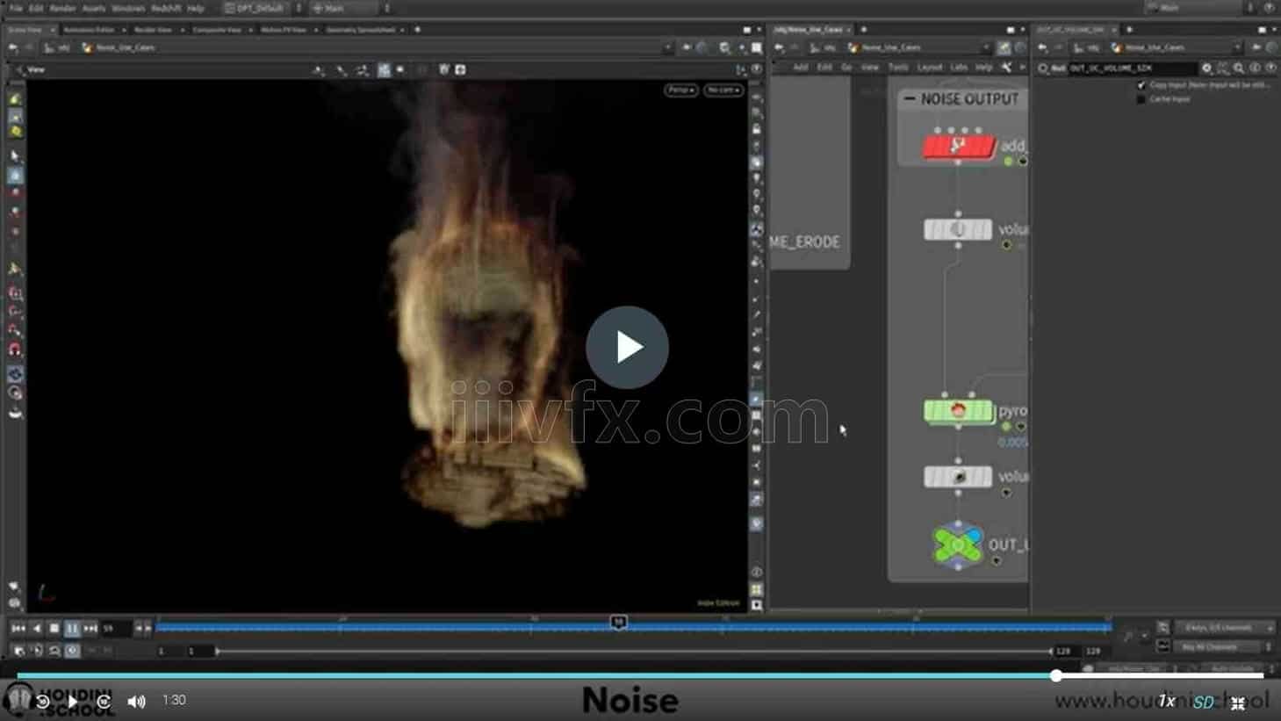Click the magnifying glass search icon in parameters panel
The height and width of the screenshot is (721, 1281).
pos(1237,68)
